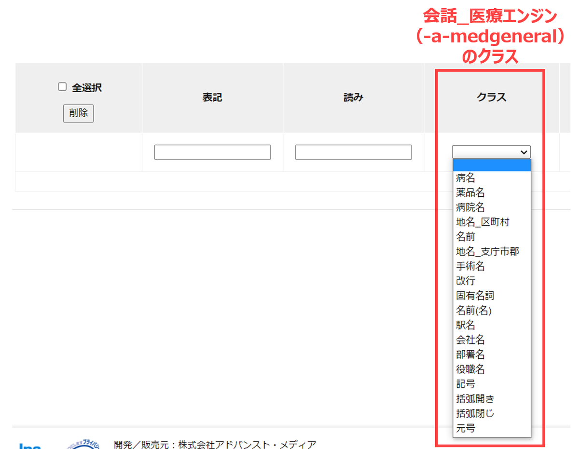This screenshot has height=449, width=579.
Task: Collapse the クラス dropdown via its arrow
Action: [524, 152]
